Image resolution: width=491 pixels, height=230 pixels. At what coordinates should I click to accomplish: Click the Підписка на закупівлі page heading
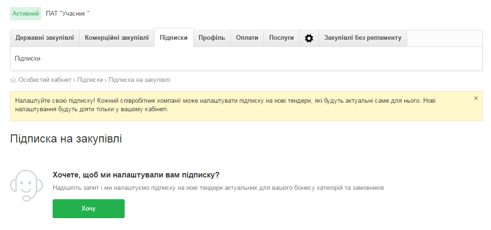[66, 139]
